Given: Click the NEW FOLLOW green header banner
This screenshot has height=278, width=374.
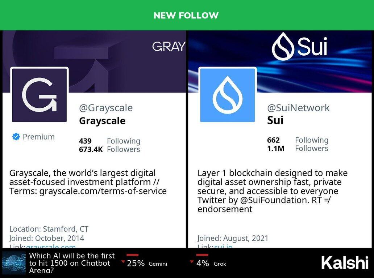Looking at the screenshot, I should pyautogui.click(x=186, y=16).
